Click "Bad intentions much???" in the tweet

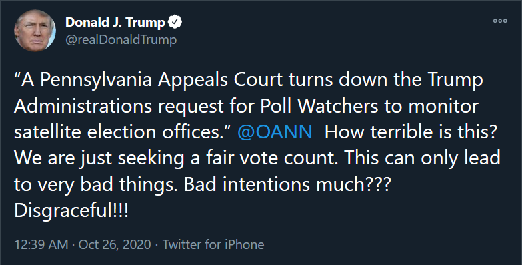click(287, 184)
